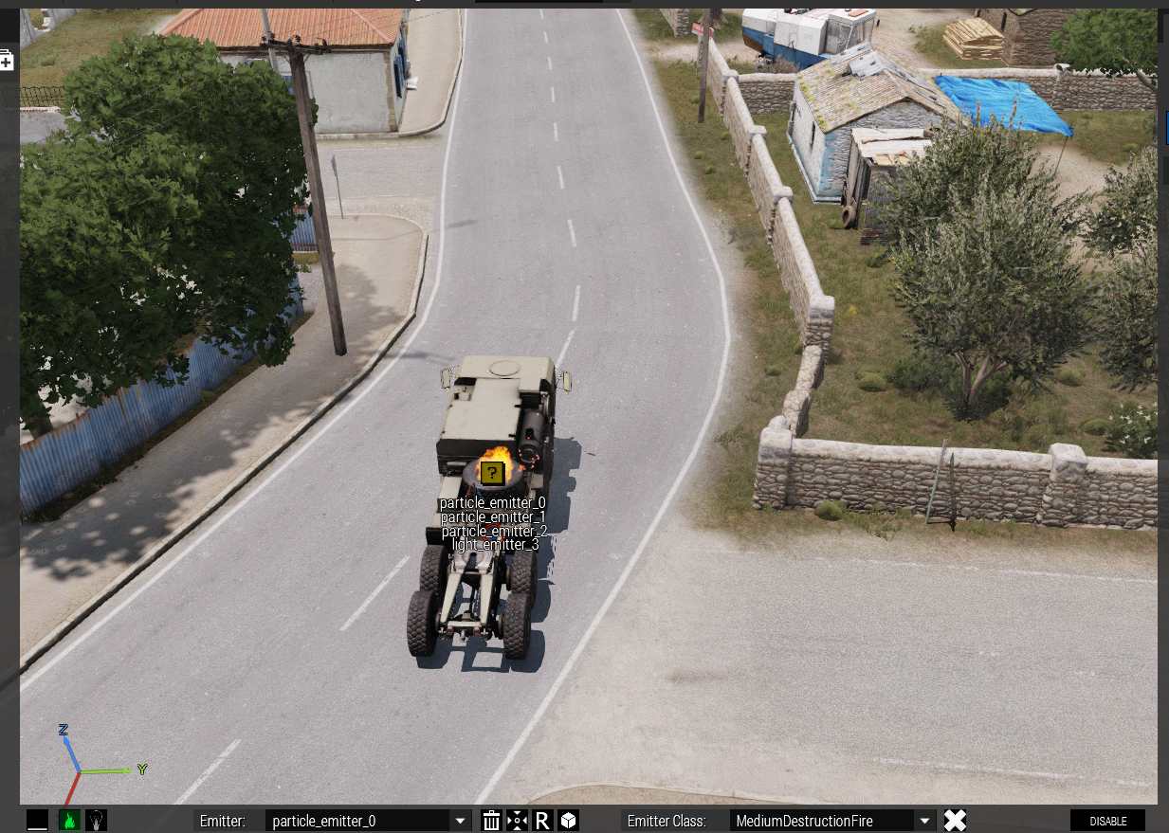The height and width of the screenshot is (833, 1169).
Task: Click the four-arrows move emitter icon
Action: [517, 821]
